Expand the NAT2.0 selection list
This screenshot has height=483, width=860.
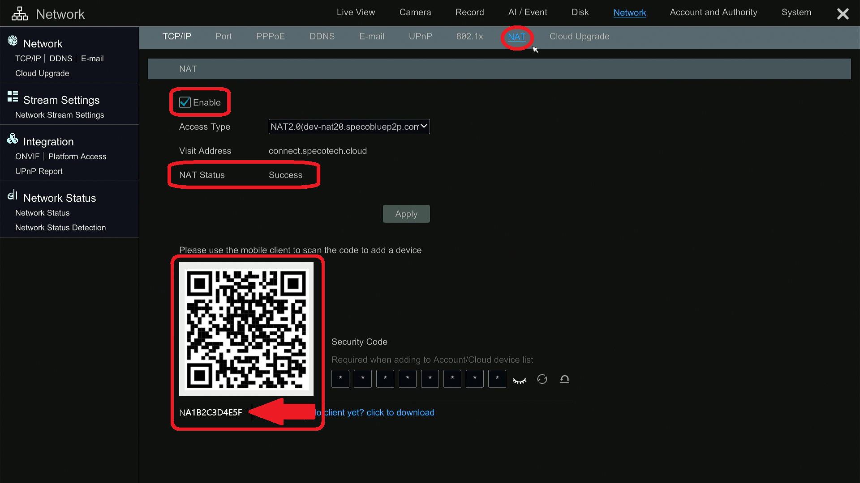pos(422,127)
